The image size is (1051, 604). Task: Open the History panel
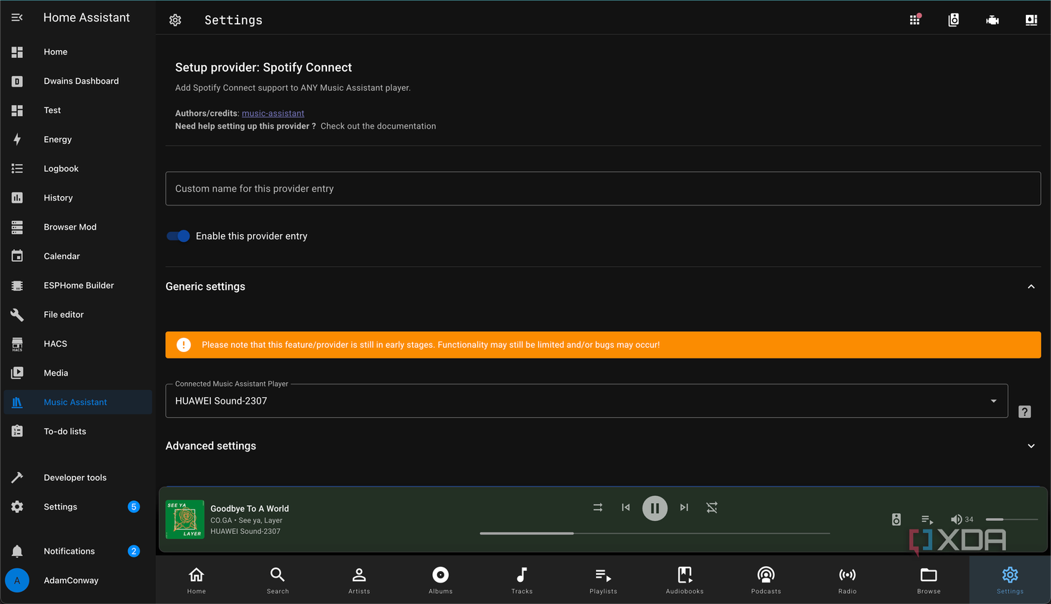[x=78, y=198]
